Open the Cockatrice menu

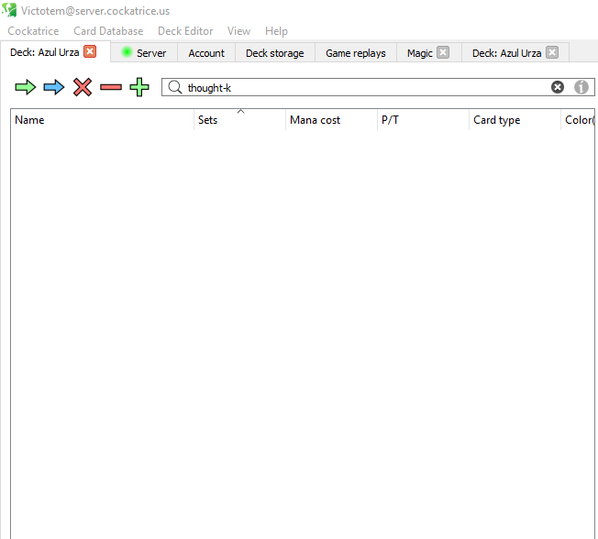coord(33,31)
